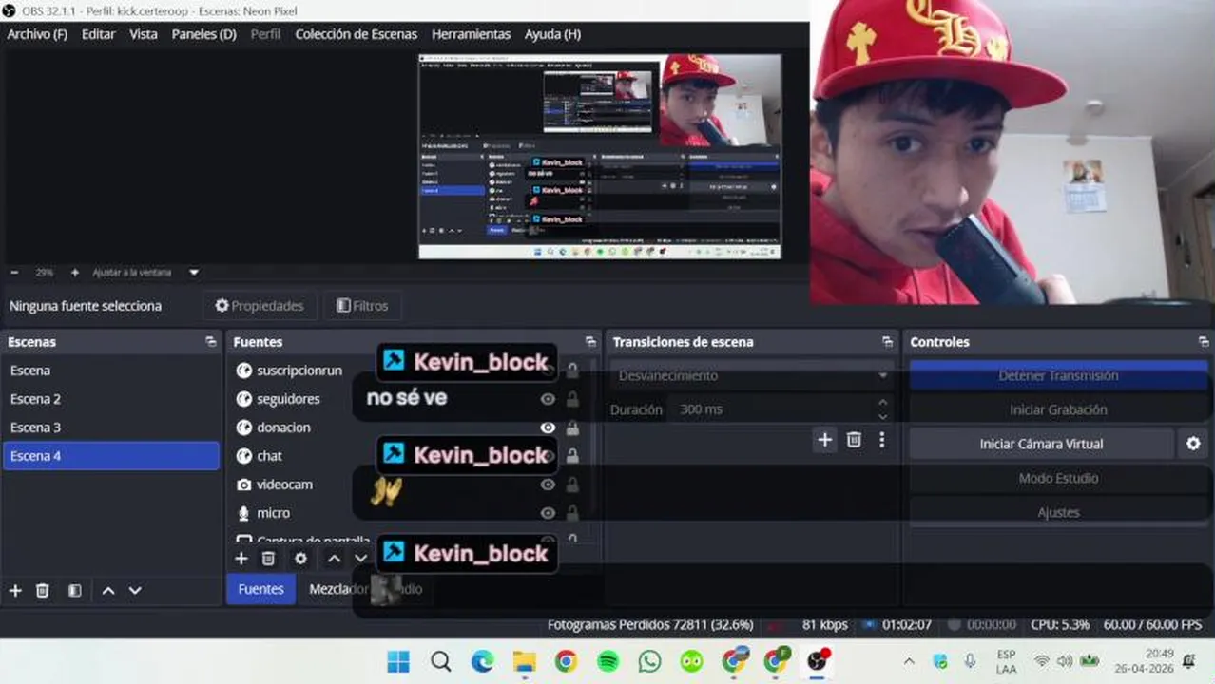The height and width of the screenshot is (684, 1215).
Task: Open Spotify from the taskbar
Action: pos(607,661)
